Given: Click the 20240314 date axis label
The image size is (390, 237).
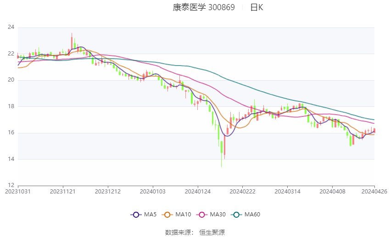Looking at the screenshot, I should point(288,192).
